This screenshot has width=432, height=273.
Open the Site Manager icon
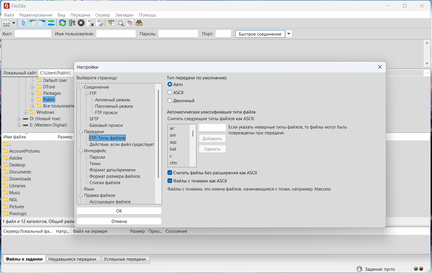pyautogui.click(x=6, y=23)
